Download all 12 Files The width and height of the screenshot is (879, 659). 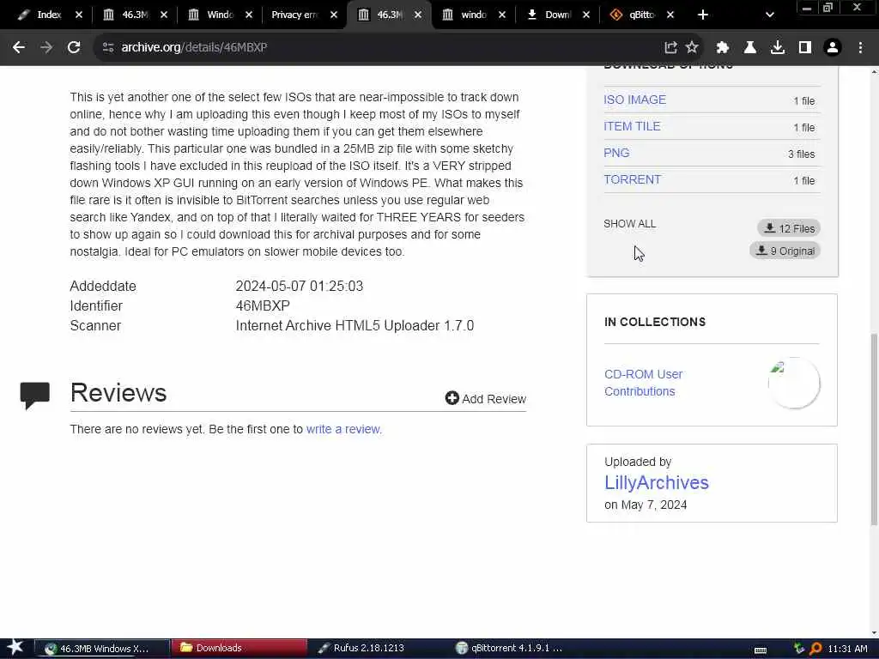[x=790, y=228]
